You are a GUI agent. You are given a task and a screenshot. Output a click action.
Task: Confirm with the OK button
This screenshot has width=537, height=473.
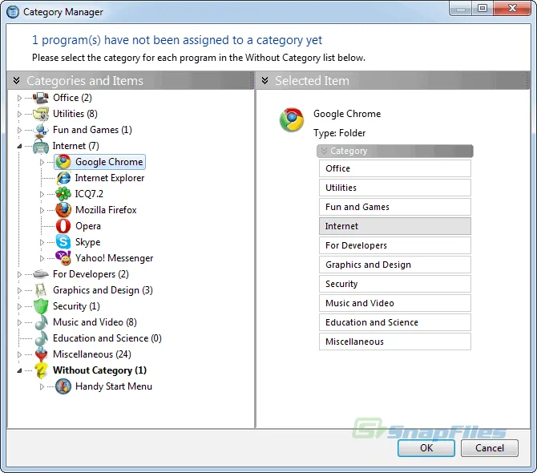(x=426, y=448)
